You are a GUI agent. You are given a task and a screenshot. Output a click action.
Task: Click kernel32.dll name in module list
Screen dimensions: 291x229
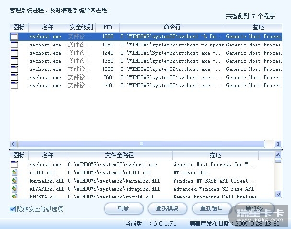(47, 181)
